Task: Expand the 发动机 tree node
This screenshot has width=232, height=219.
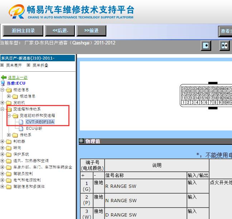Action: tap(2, 103)
